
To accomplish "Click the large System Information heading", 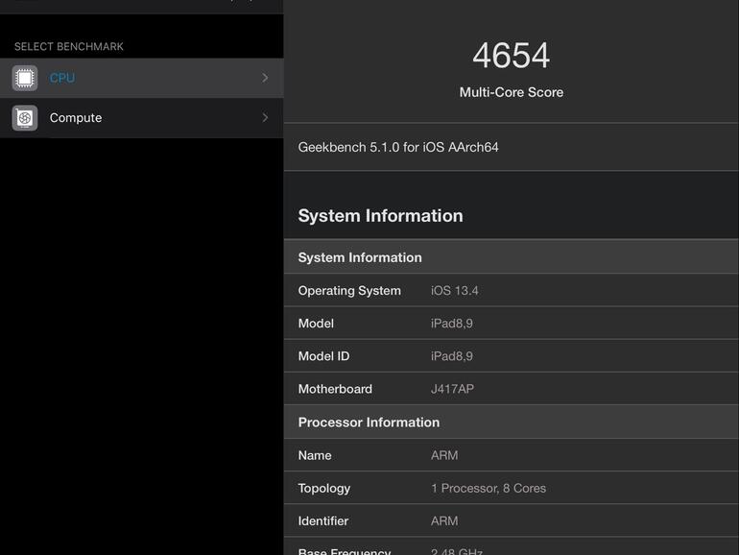I will tap(380, 215).
